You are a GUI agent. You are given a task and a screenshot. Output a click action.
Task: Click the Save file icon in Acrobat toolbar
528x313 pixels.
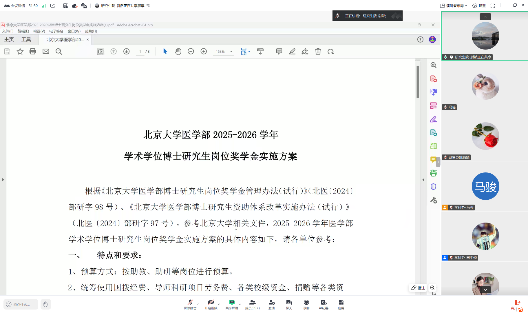[7, 52]
